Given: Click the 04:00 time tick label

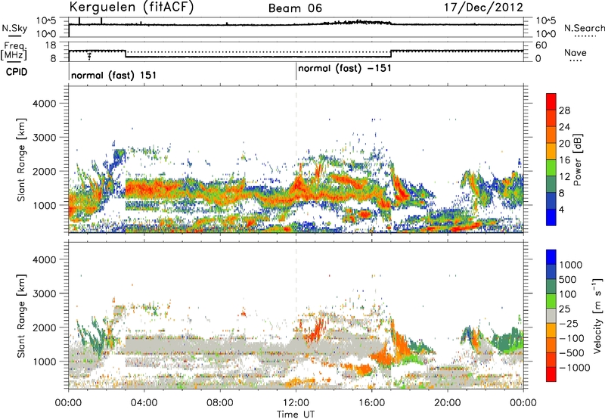Looking at the screenshot, I should (144, 403).
